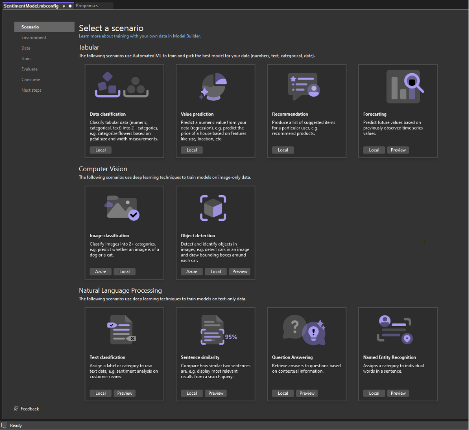Click Local under Data classification
This screenshot has height=430, width=469.
100,150
